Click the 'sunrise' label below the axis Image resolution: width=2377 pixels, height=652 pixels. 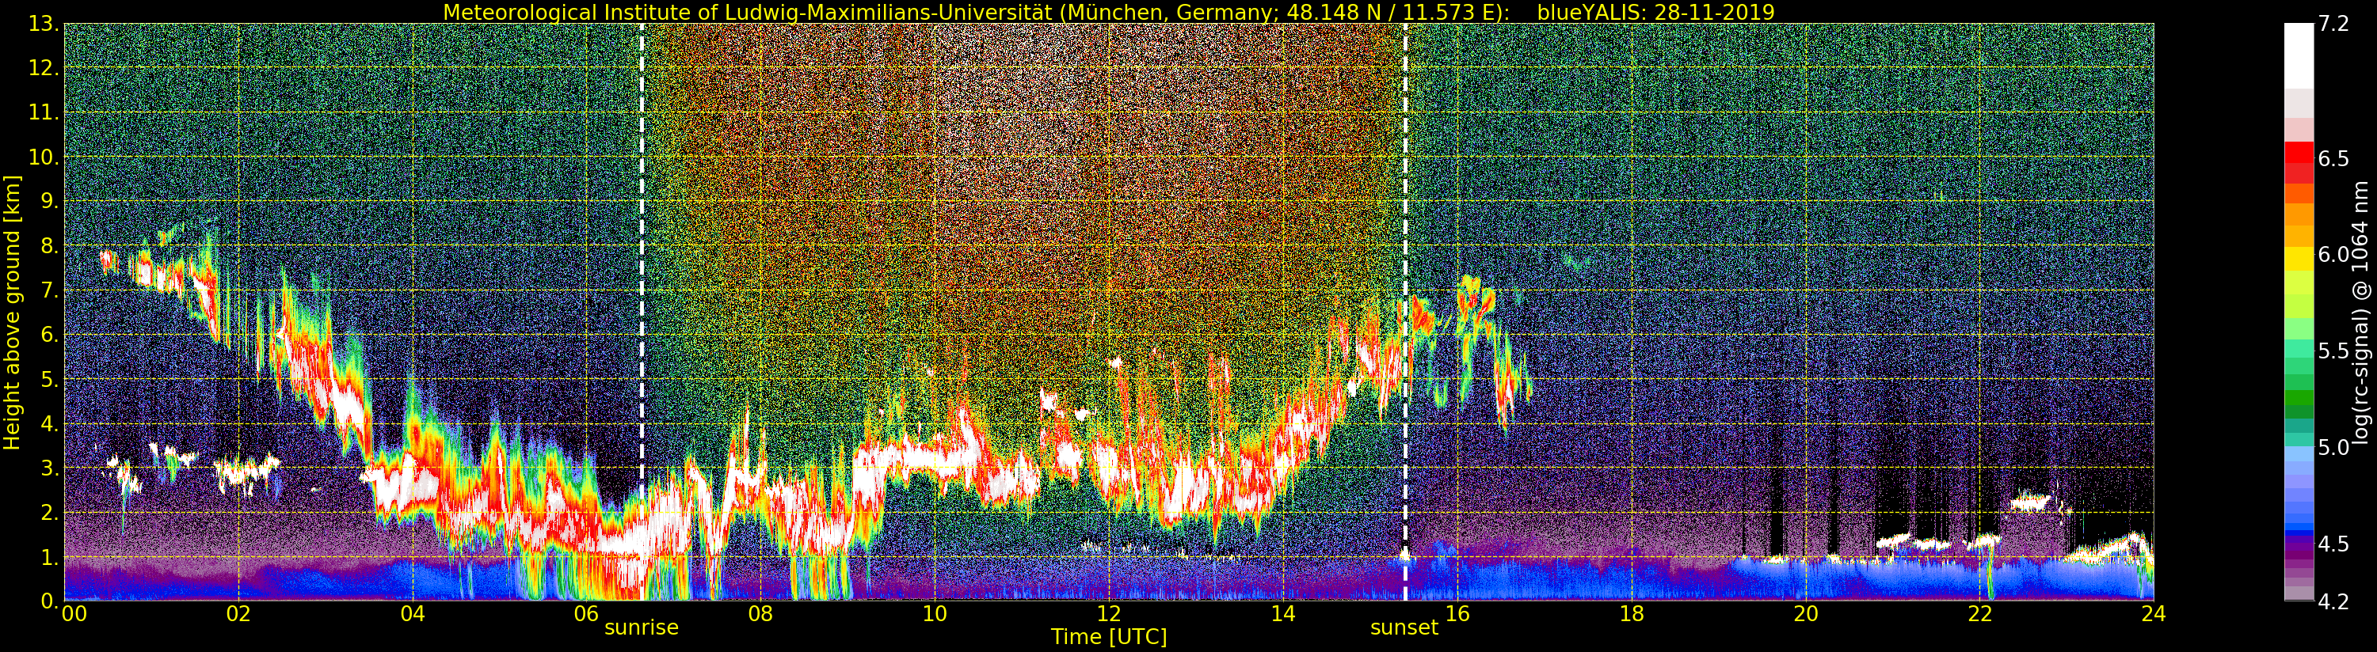pyautogui.click(x=642, y=628)
